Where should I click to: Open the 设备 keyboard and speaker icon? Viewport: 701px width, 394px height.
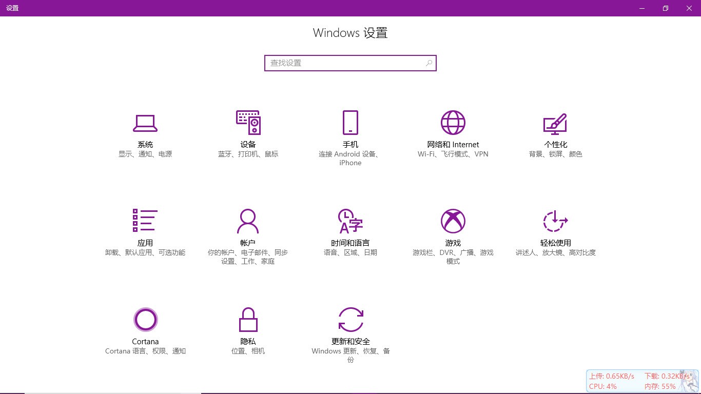point(248,123)
